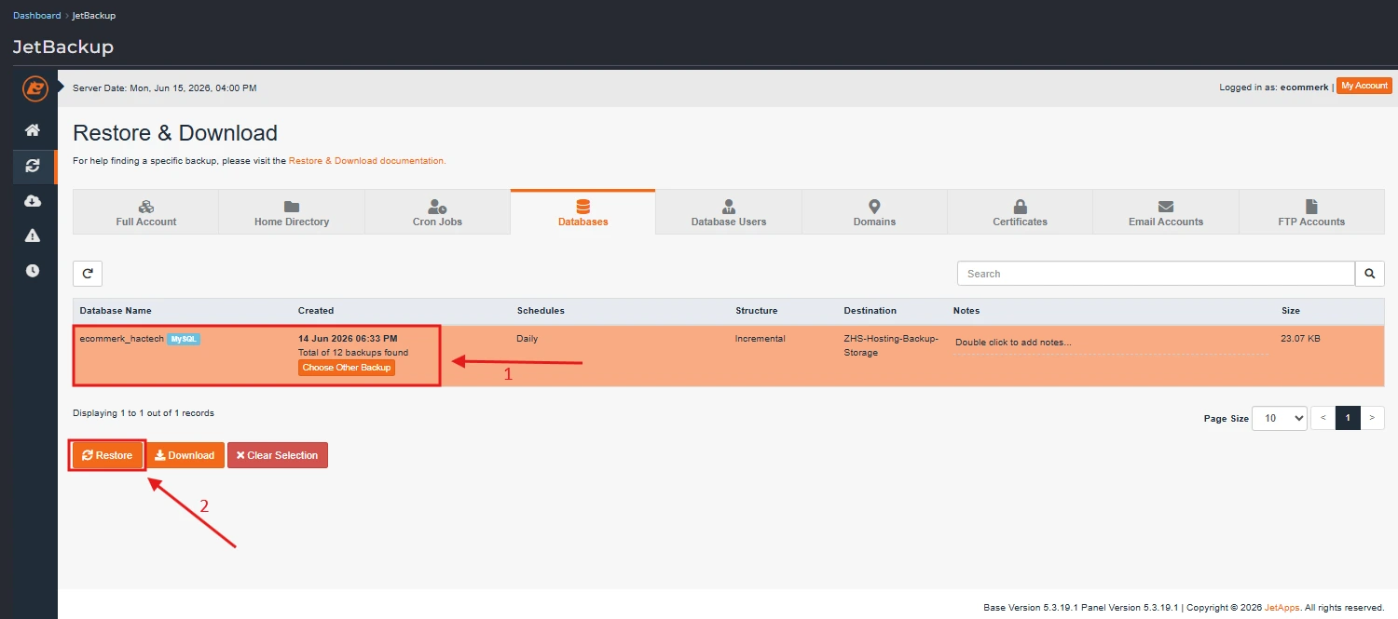Open the Certificates tab

1020,212
